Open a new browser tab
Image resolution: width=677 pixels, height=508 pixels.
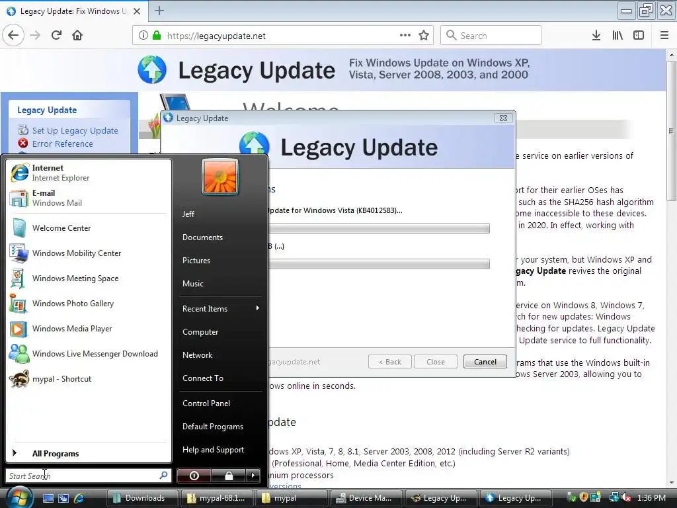tap(159, 11)
